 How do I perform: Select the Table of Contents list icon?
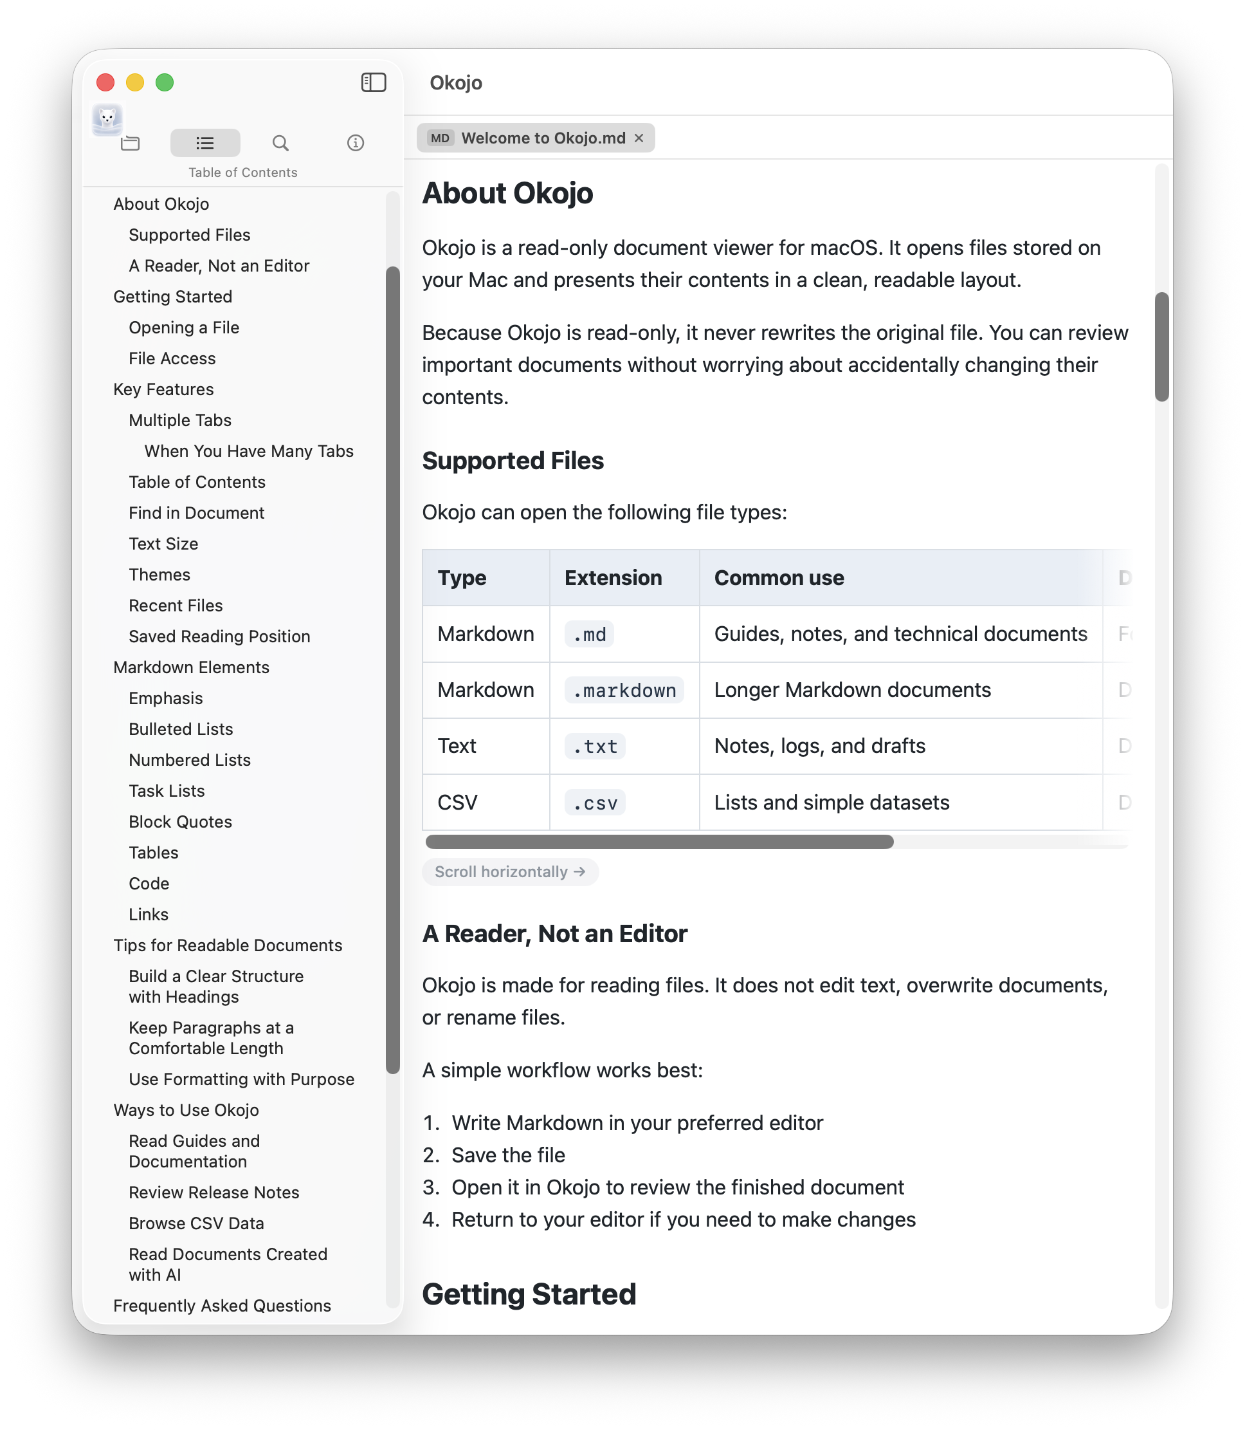205,144
